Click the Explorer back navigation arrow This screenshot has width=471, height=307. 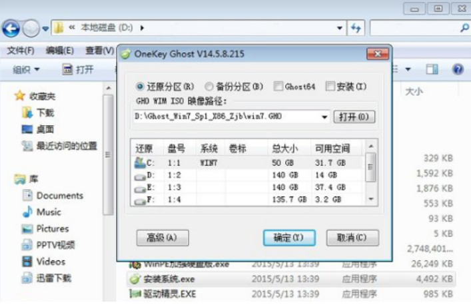pyautogui.click(x=11, y=28)
